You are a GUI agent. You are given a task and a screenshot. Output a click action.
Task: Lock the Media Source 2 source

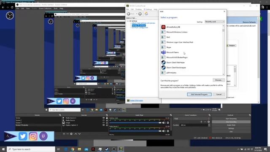(107, 118)
